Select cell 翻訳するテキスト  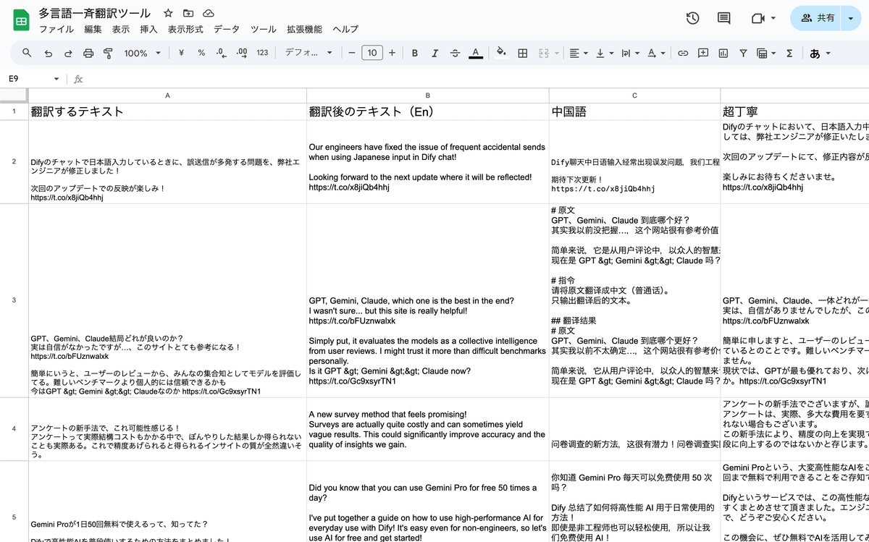click(167, 111)
